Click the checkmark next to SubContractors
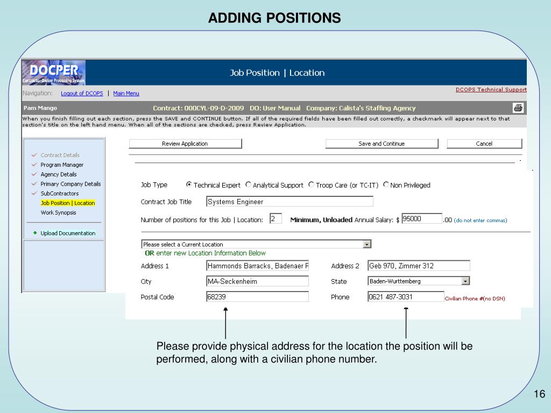Screen dimensions: 551x413 coord(34,193)
